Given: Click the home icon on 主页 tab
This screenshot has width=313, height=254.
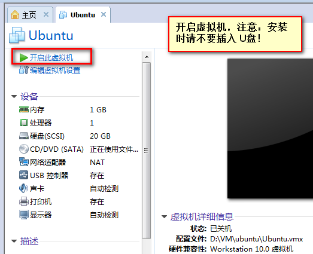Looking at the screenshot, I should point(15,15).
